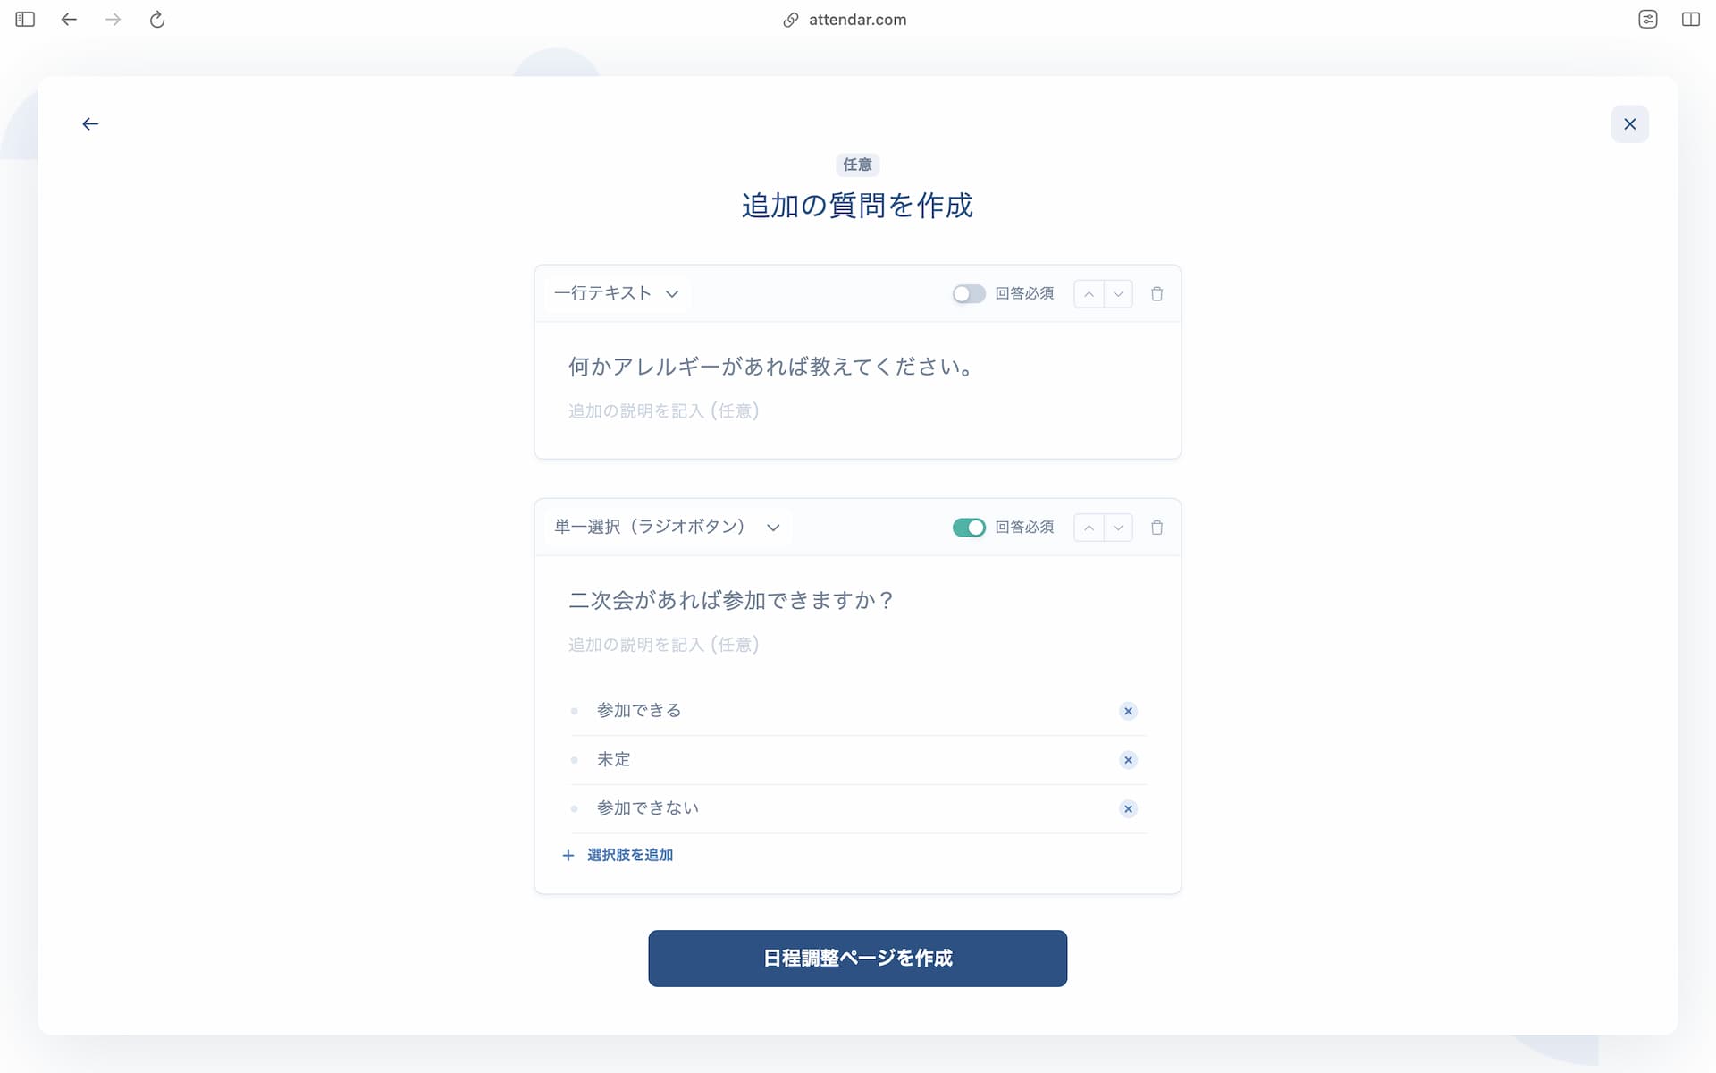Open the browser extension icon at top right

coord(1647,20)
